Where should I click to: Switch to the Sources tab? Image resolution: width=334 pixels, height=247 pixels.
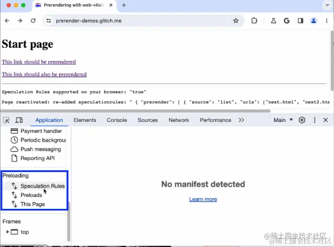tap(148, 120)
